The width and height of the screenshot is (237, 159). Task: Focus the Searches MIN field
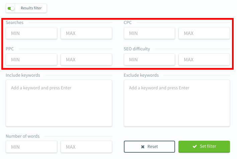pos(31,33)
